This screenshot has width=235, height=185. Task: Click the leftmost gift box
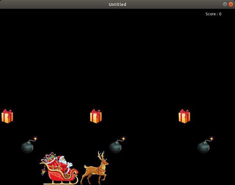pos(7,116)
